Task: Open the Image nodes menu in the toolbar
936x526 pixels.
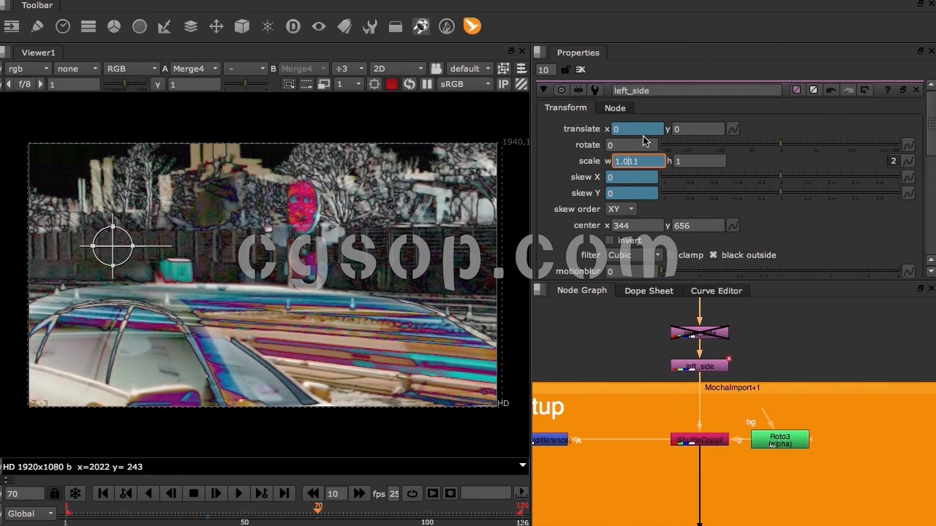Action: tap(11, 27)
